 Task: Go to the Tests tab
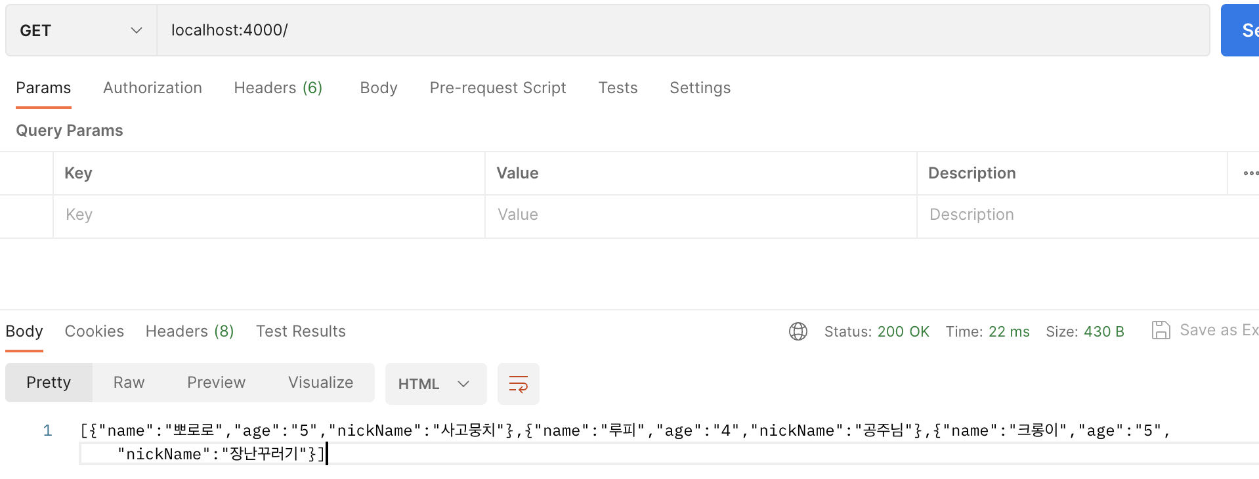tap(618, 88)
